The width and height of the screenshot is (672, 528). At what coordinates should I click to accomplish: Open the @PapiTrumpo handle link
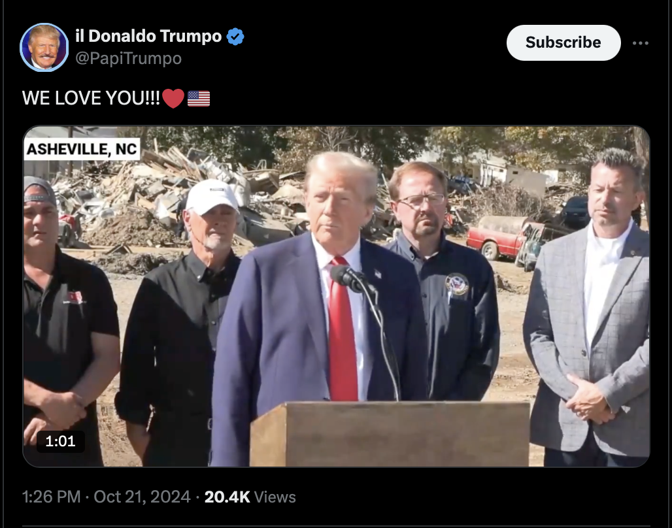(x=129, y=58)
